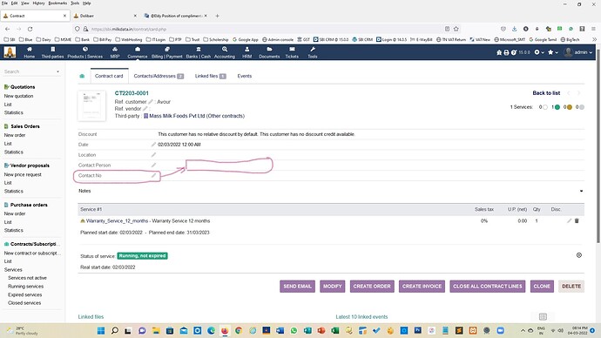Click the pencil icon beside Contact No
The image size is (601, 338).
click(153, 175)
